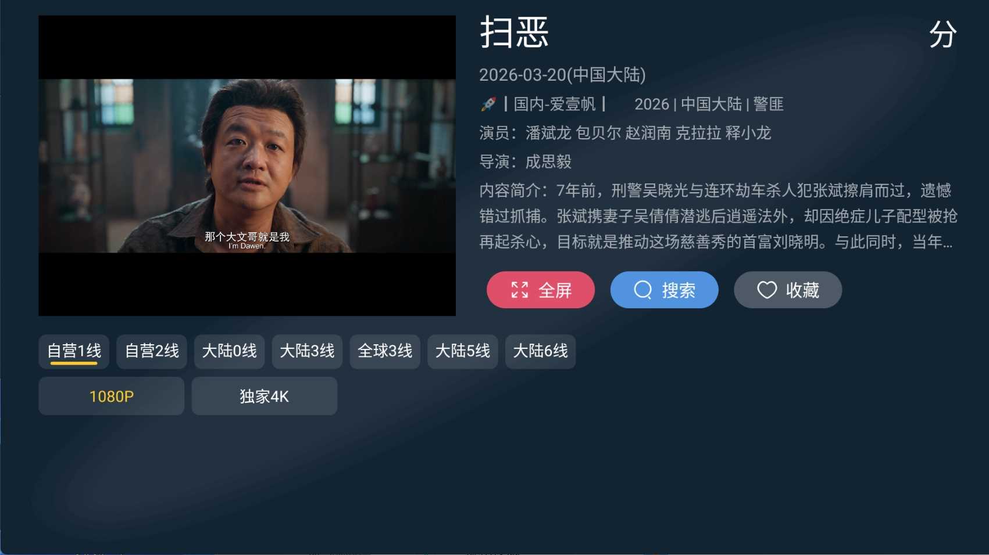Screen dimensions: 989x555
Task: Click the 分 rating label
Action: coord(942,34)
